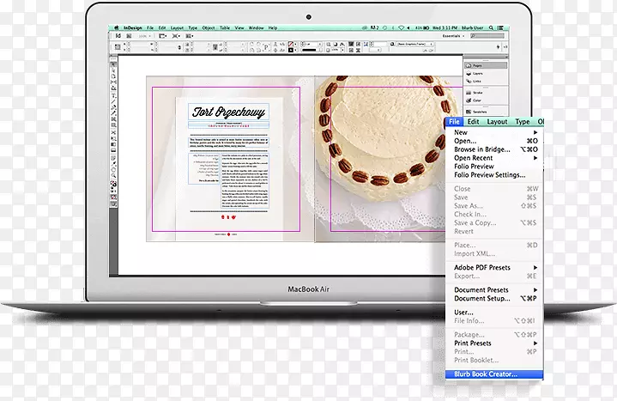Click the Id application icon in the application bar
The width and height of the screenshot is (617, 401).
pyautogui.click(x=118, y=36)
